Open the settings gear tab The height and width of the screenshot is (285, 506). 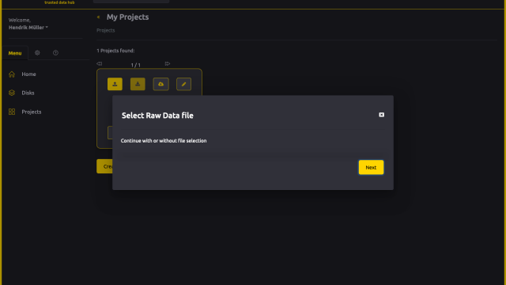pos(37,53)
